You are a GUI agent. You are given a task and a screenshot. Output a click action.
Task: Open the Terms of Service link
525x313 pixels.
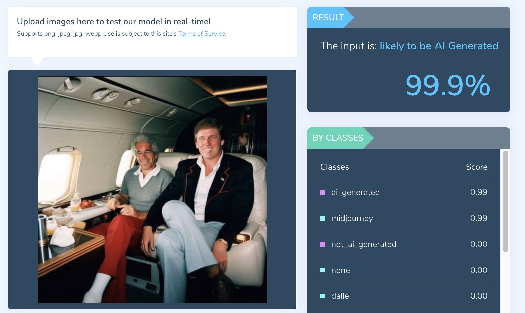pyautogui.click(x=202, y=34)
